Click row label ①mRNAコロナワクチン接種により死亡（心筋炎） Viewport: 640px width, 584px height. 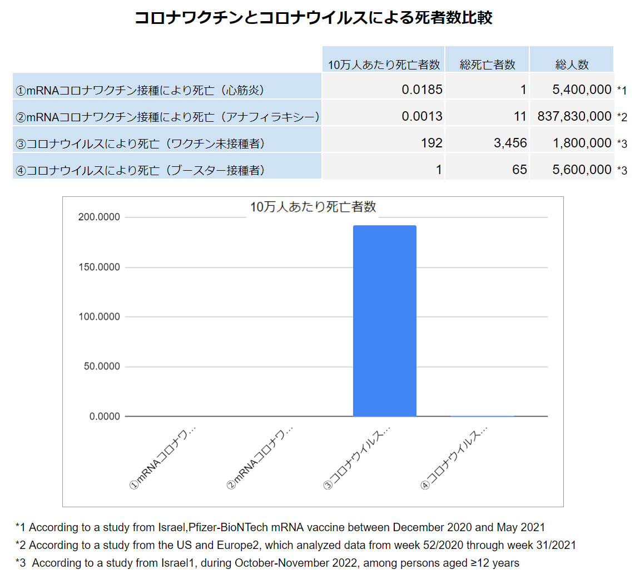pos(167,86)
